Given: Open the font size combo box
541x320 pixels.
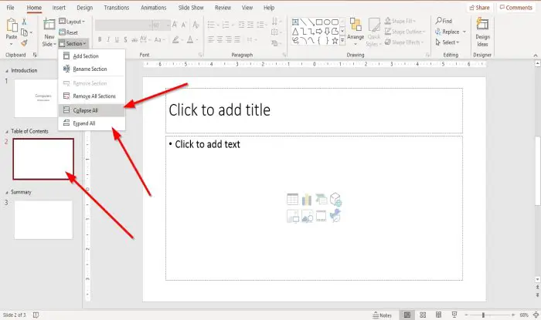Looking at the screenshot, I should (x=161, y=25).
